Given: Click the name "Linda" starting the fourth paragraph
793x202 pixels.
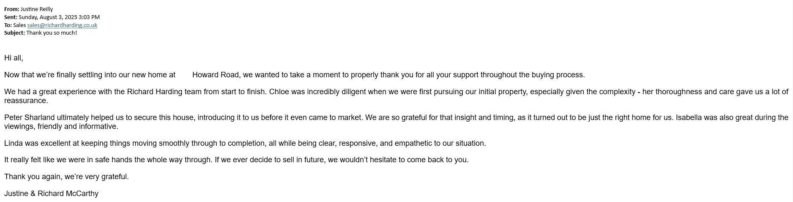Looking at the screenshot, I should tap(14, 144).
